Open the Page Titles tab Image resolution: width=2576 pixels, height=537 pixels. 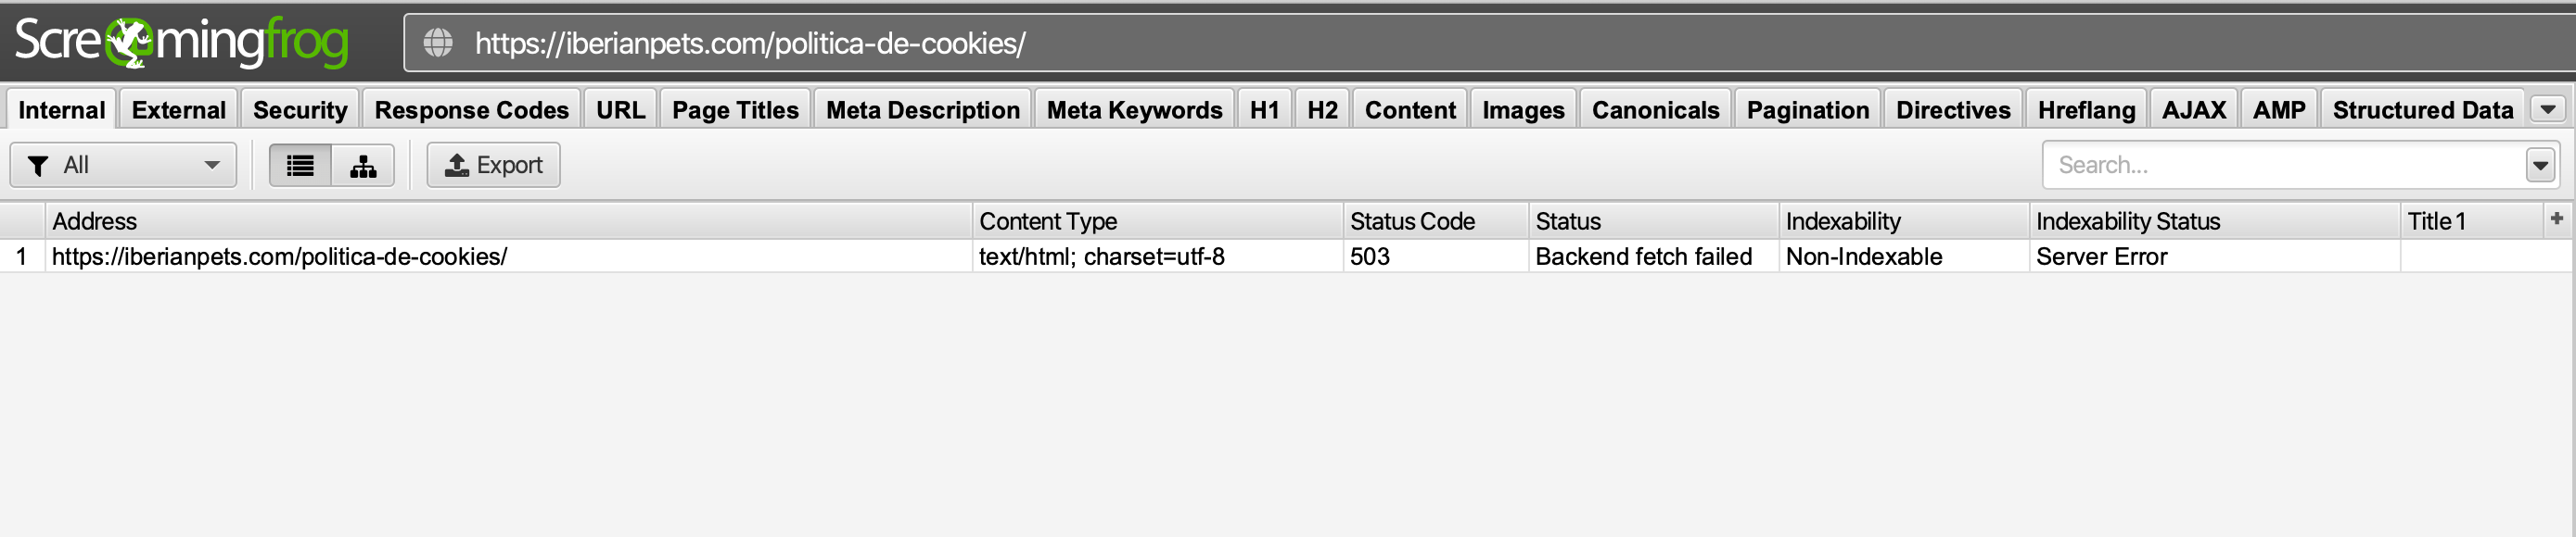pos(735,110)
